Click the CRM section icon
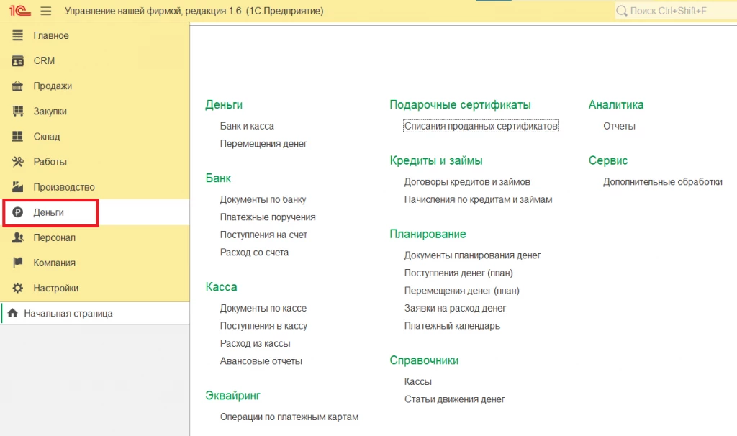 point(17,60)
